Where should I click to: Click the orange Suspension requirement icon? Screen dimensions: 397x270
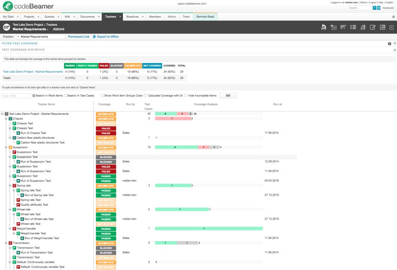pyautogui.click(x=10, y=147)
